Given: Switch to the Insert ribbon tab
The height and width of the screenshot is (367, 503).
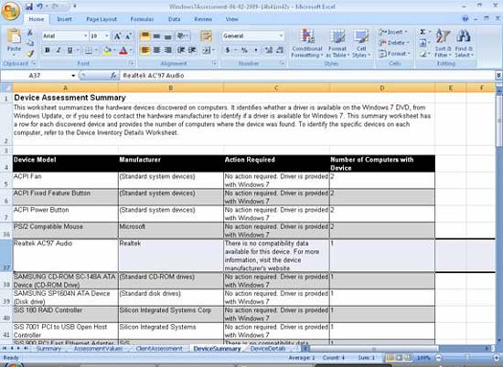Looking at the screenshot, I should [x=64, y=19].
